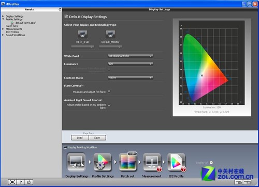Screen dimensions: 259x187
Task: Open the Patch set workflow step icon
Action: point(128,162)
